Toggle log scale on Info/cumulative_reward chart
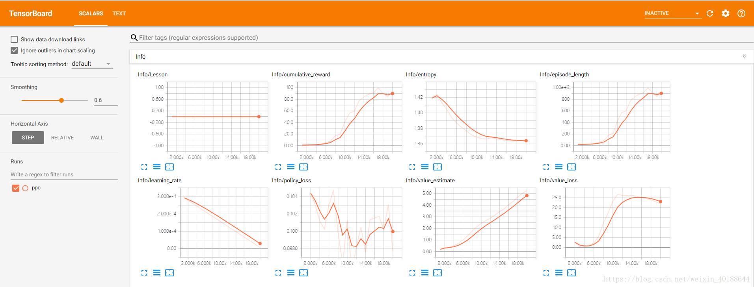 [291, 167]
